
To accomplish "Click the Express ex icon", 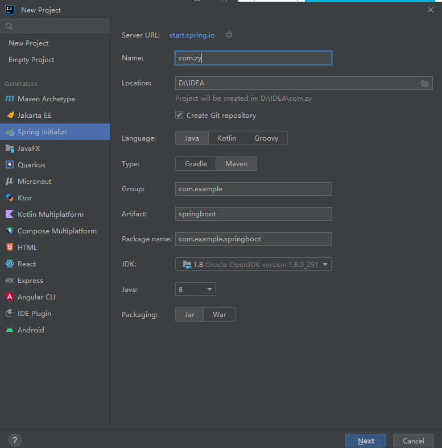I will 10,280.
